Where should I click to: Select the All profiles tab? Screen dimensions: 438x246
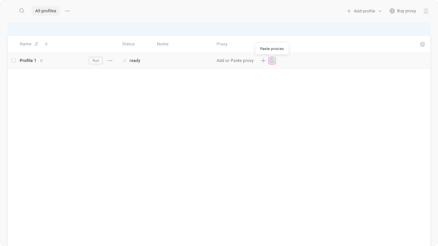45,11
